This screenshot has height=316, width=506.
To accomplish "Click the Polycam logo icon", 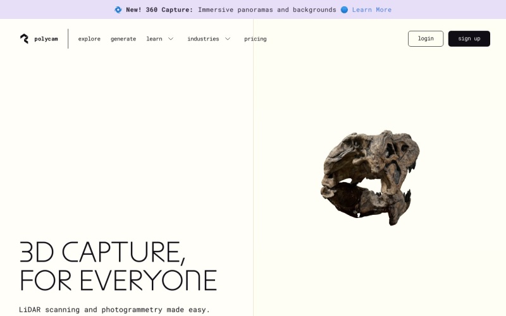I will (x=24, y=39).
